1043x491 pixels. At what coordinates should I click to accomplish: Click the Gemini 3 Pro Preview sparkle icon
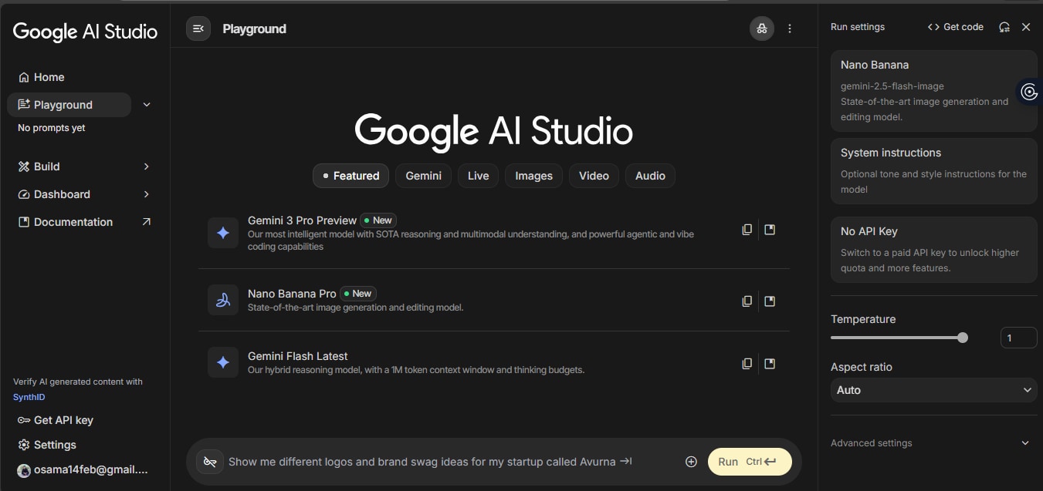click(x=223, y=233)
